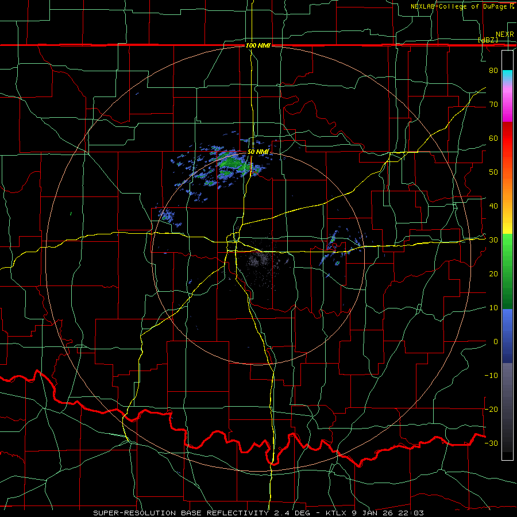Click the 0 value on the dBZ scale
Viewport: 517px width, 517px height.
point(496,342)
